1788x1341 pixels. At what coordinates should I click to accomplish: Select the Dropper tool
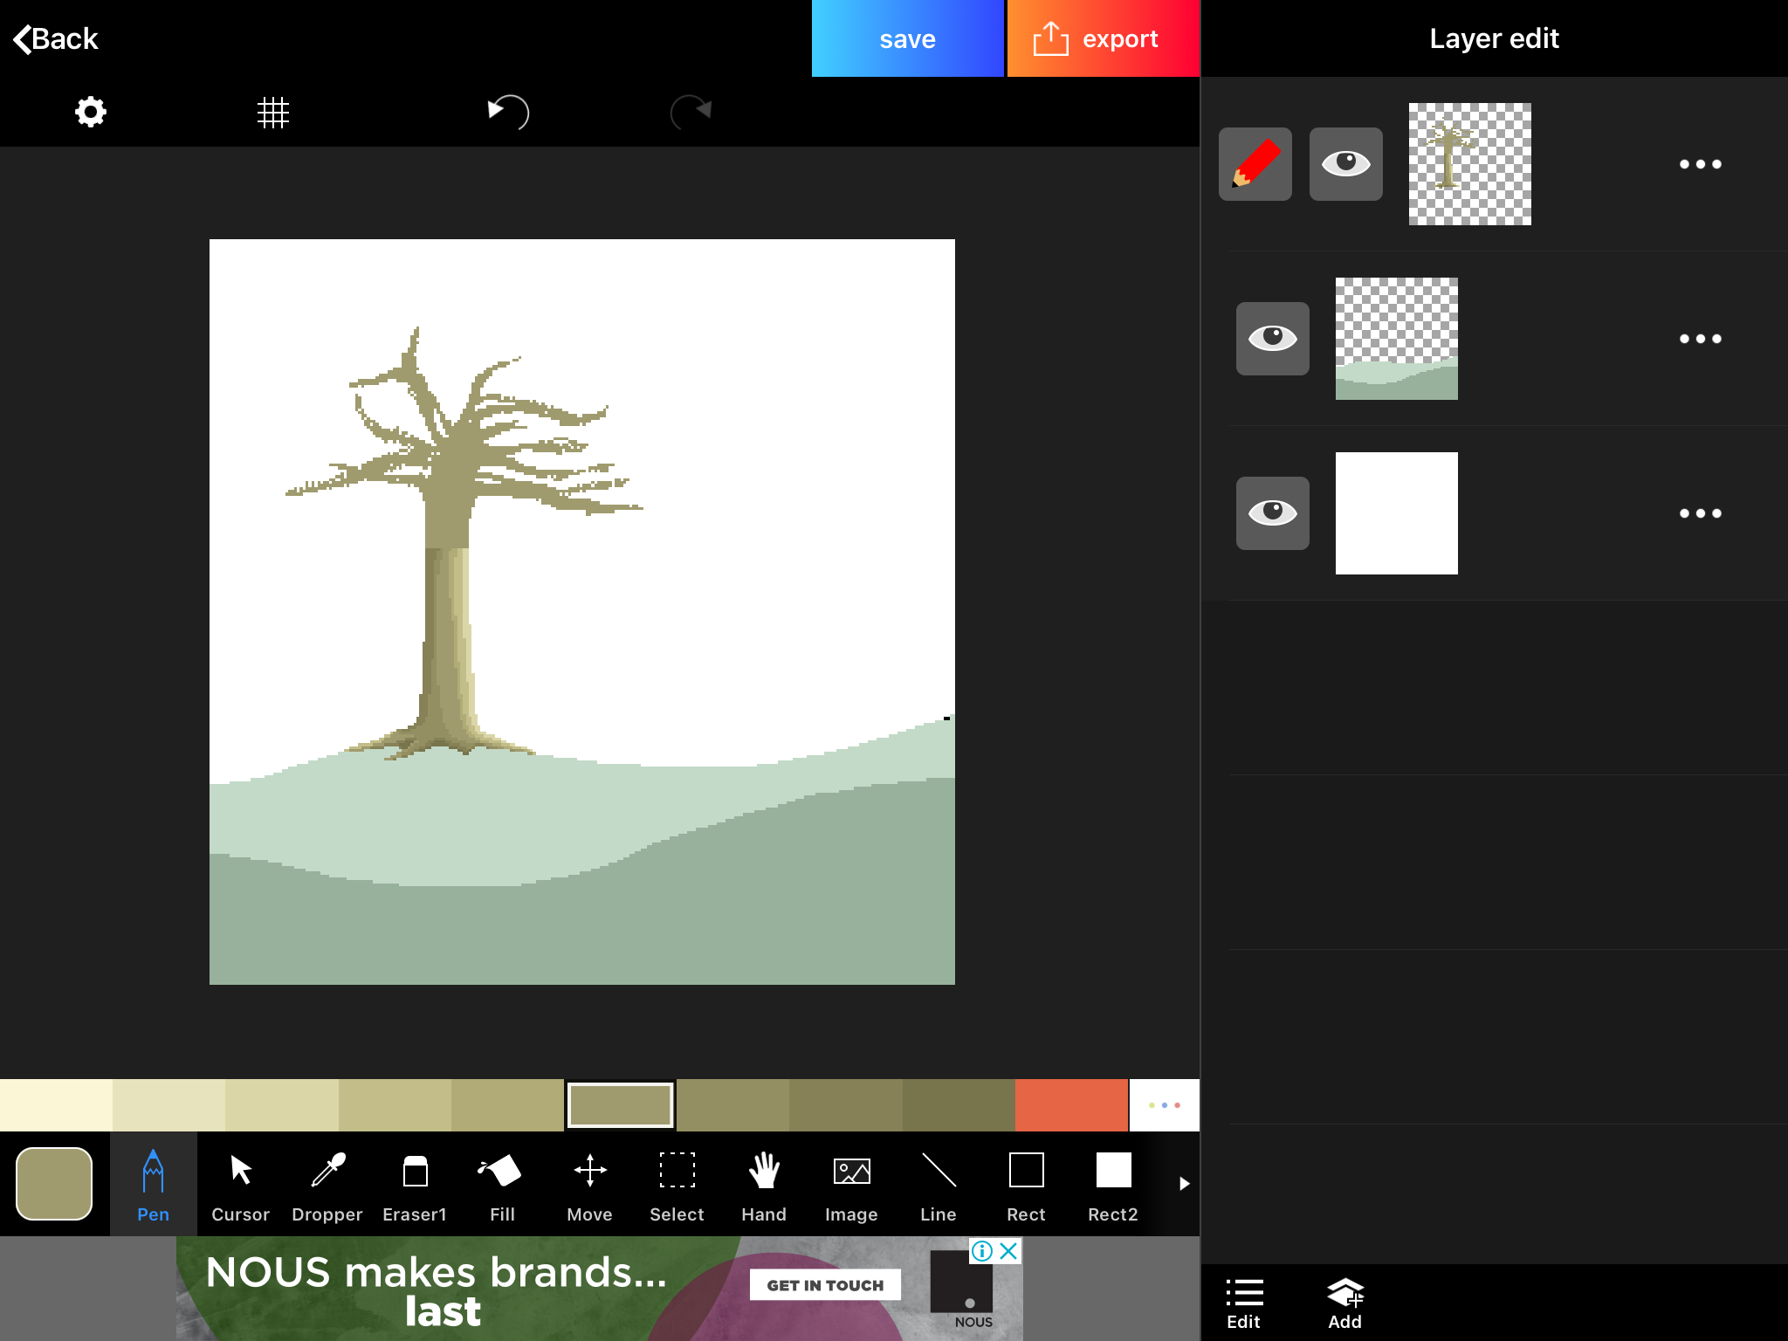click(327, 1185)
